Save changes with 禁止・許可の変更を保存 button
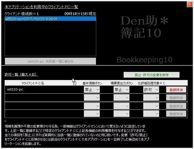 coord(151,75)
